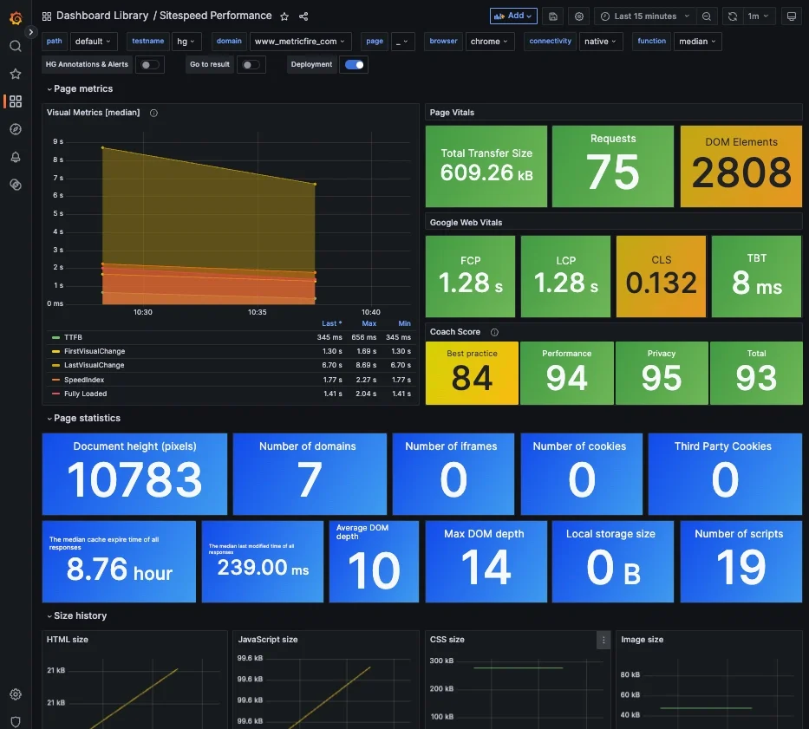The image size is (809, 729).
Task: Toggle Fully Loaded series in legend
Action: pyautogui.click(x=85, y=394)
